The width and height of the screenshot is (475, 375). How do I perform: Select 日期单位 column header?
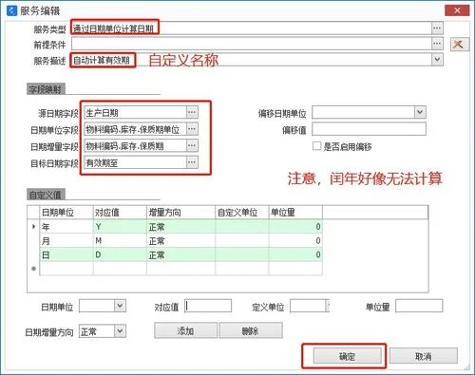coord(66,213)
